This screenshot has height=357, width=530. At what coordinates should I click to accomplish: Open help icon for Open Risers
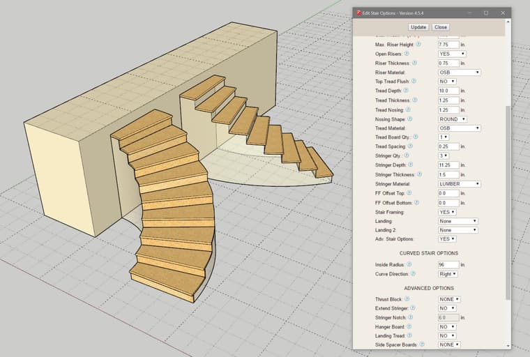pos(407,54)
